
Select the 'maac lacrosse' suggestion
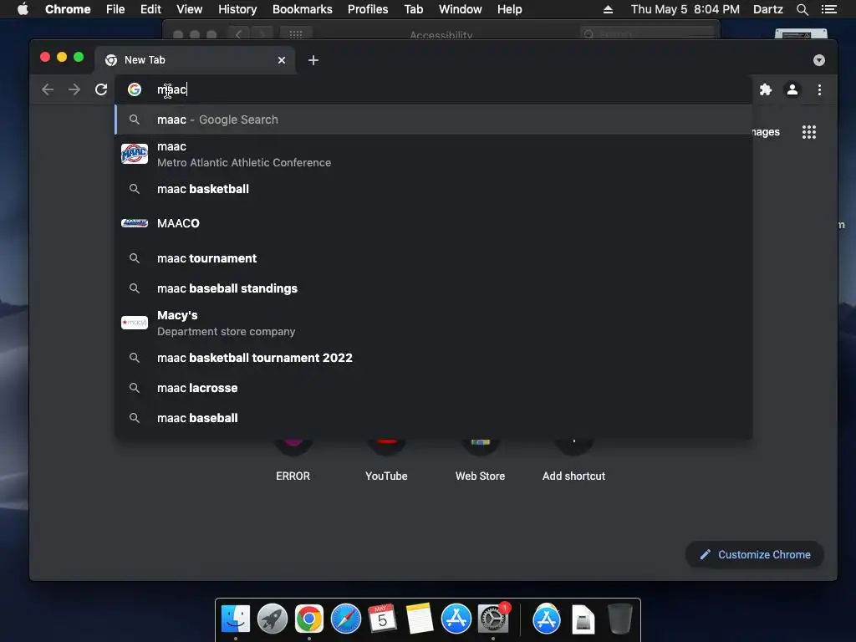[434, 388]
